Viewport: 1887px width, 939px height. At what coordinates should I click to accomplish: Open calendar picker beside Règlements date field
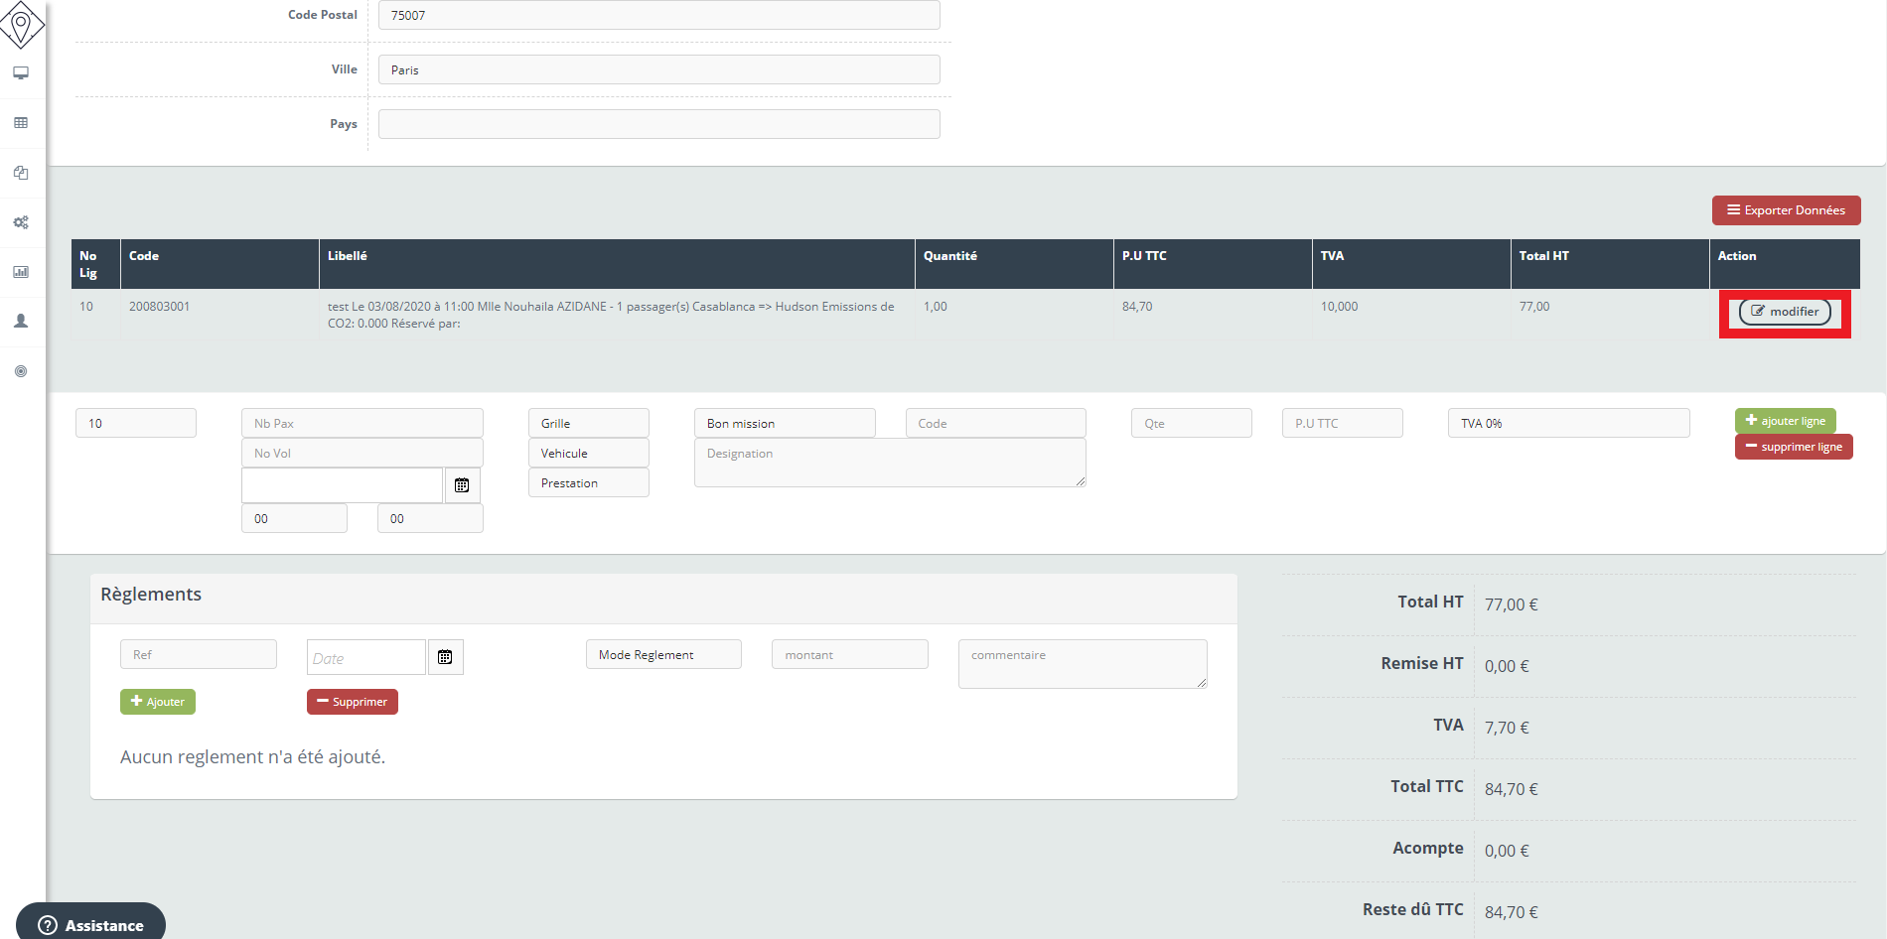click(445, 657)
